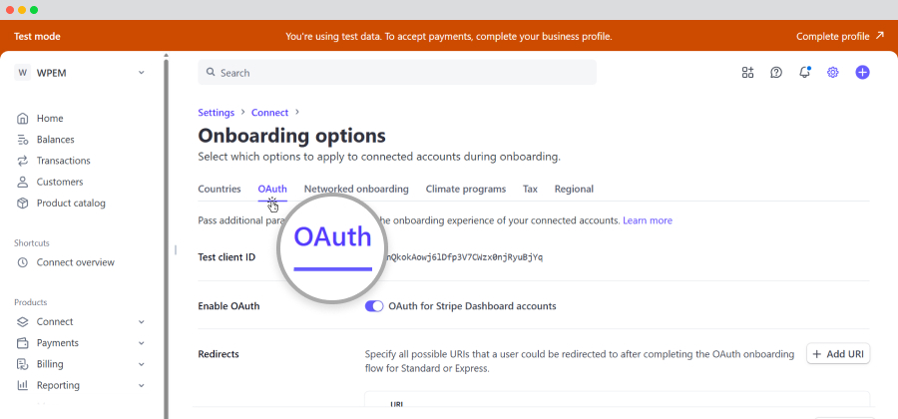Toggle OAuth for Stripe Dashboard accounts
This screenshot has height=419, width=898.
(x=374, y=306)
